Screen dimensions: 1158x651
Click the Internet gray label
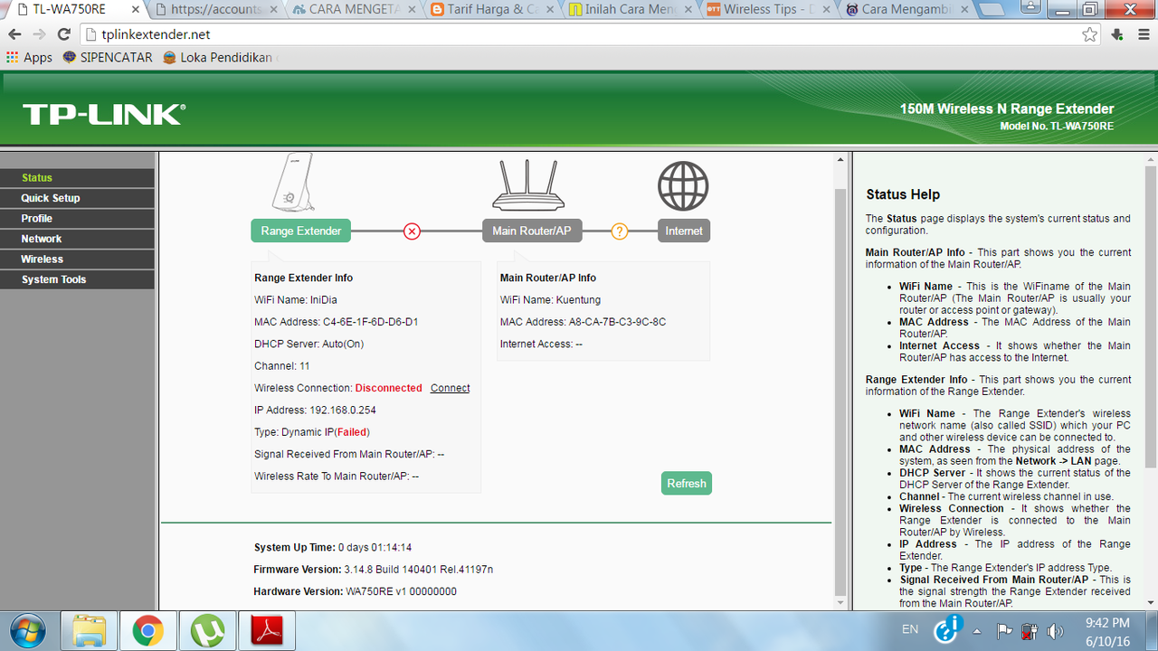(684, 231)
